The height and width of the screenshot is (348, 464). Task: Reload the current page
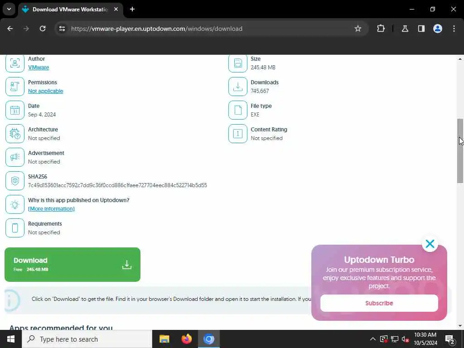43,29
